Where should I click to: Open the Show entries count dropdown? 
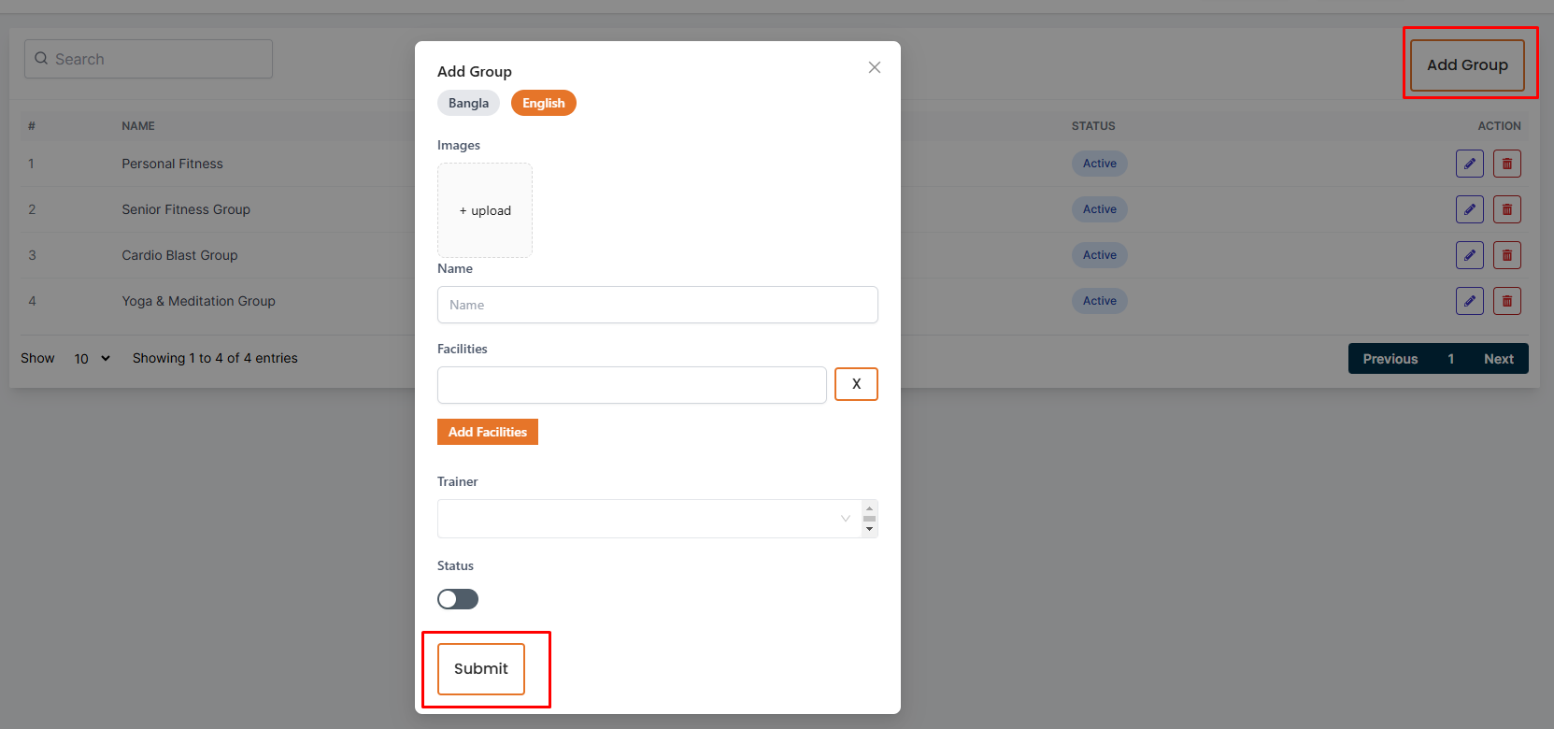[x=92, y=359]
